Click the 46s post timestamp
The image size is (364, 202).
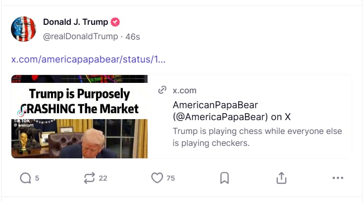coord(132,36)
